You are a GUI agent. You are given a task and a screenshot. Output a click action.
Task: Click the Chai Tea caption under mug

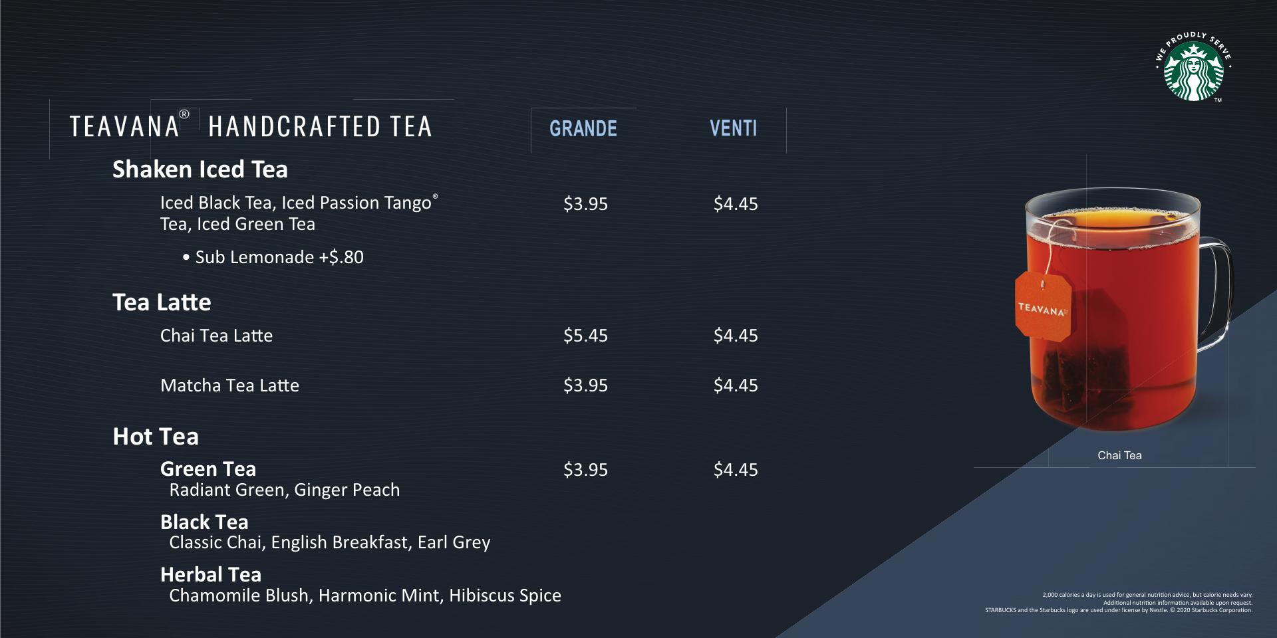(1119, 455)
